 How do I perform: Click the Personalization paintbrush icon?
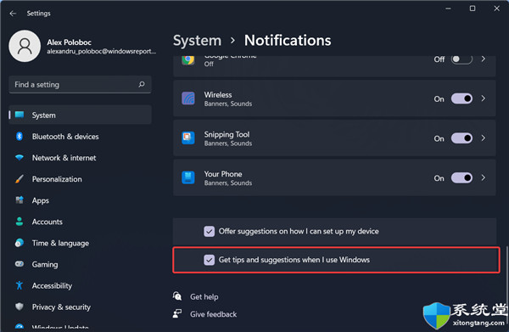tap(20, 179)
